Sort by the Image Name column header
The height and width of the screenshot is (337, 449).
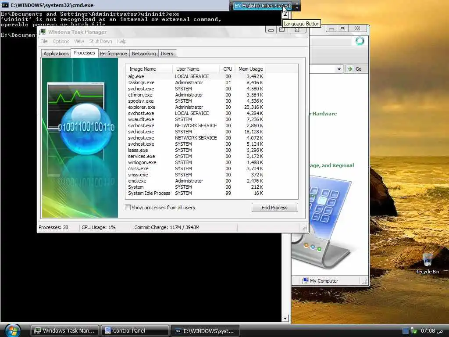(x=149, y=69)
